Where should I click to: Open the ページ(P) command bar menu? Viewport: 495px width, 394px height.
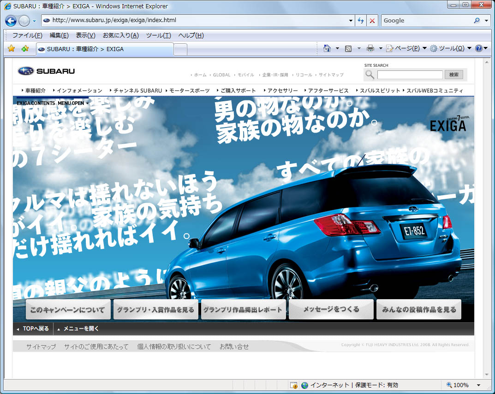coord(406,48)
